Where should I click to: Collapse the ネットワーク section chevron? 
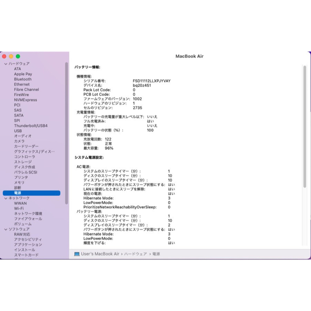[5, 198]
